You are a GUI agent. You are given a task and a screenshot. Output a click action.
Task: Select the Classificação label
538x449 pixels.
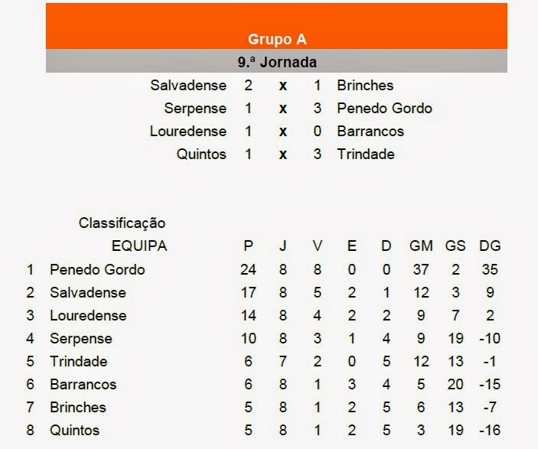point(122,223)
